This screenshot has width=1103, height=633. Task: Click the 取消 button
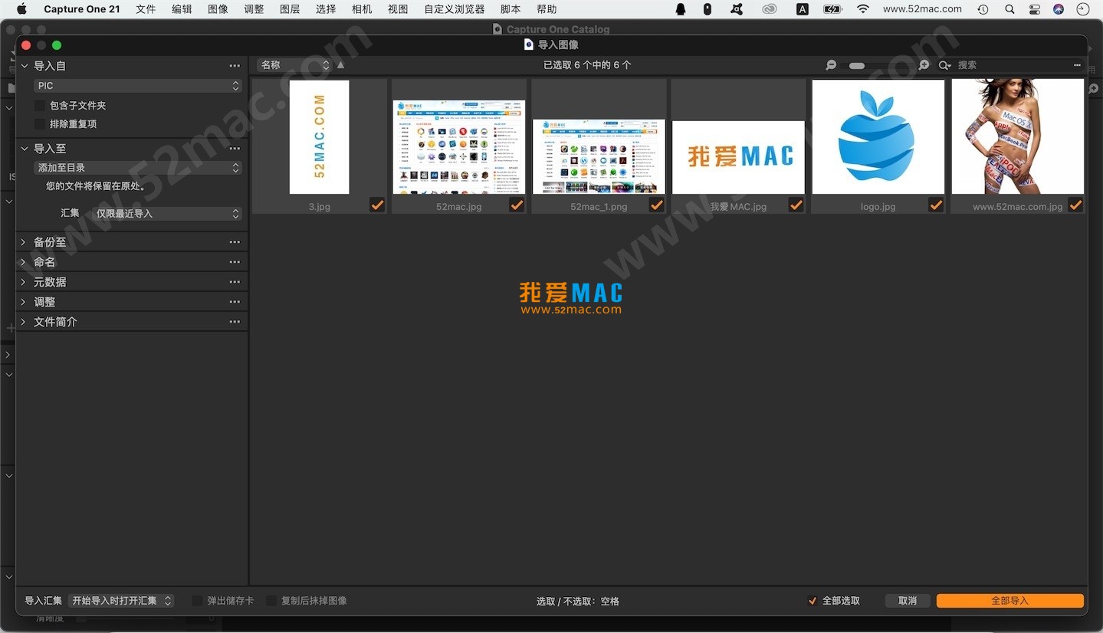tap(908, 601)
